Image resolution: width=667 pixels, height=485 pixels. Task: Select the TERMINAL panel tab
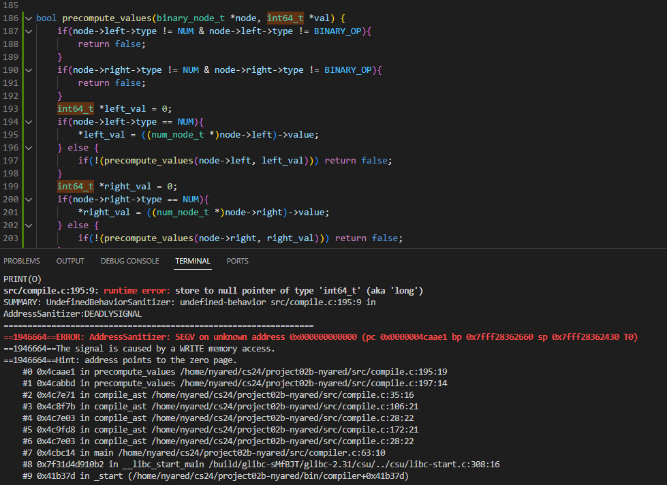point(193,261)
